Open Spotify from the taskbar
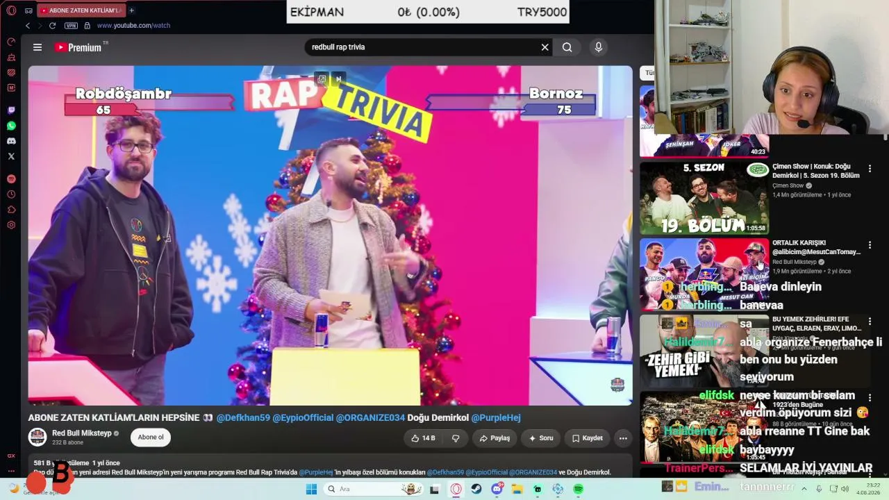 (x=579, y=489)
